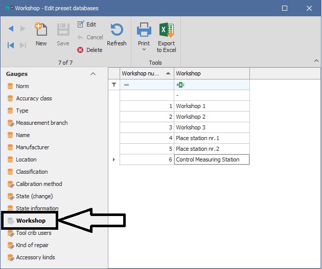The image size is (322, 269).
Task: Jump to first record button
Action: [x=11, y=45]
